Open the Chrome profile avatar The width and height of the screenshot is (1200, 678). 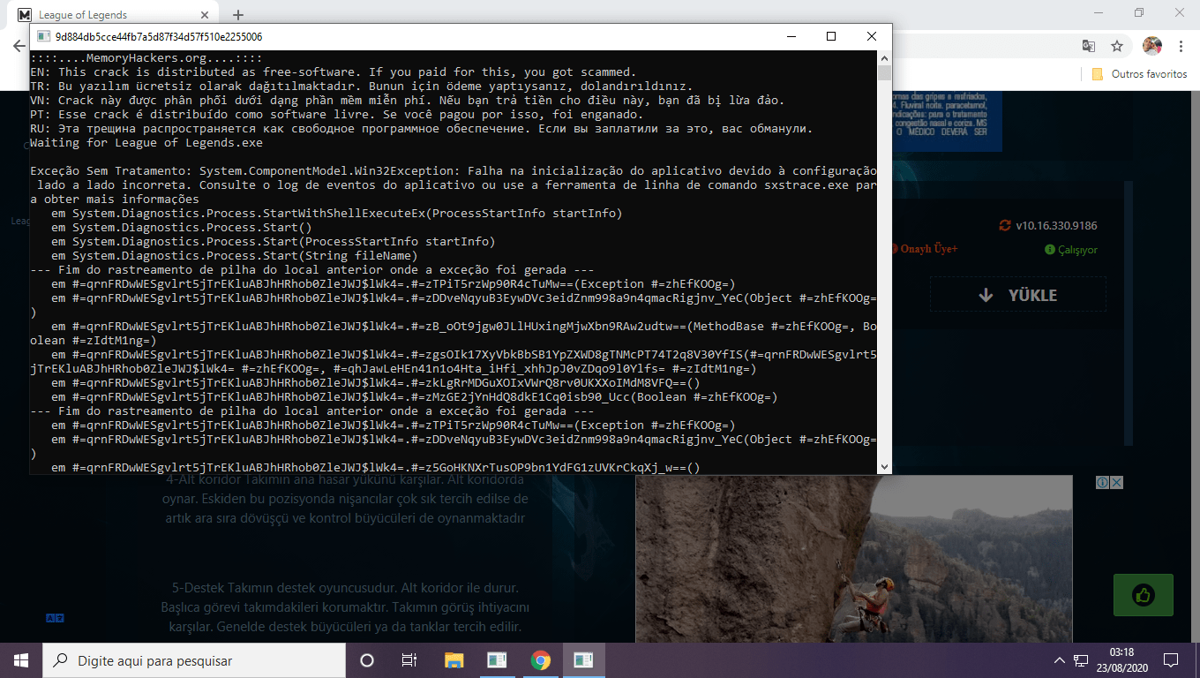(1151, 46)
